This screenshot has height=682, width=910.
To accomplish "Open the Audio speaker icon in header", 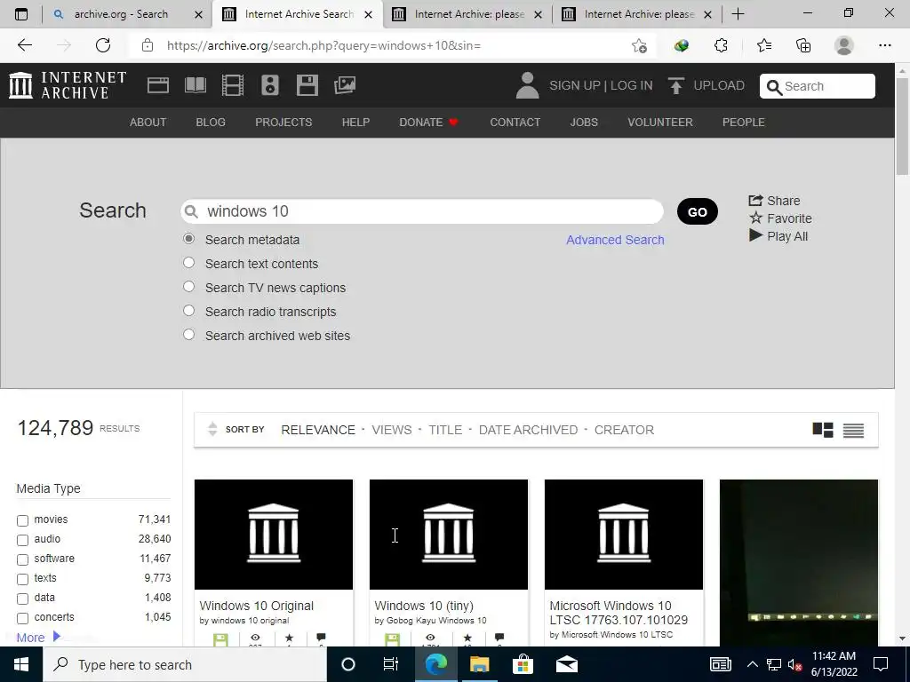I will [270, 85].
